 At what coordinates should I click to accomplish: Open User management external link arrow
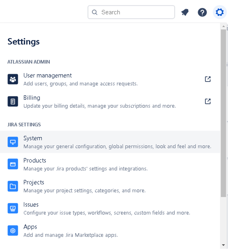pos(208,79)
